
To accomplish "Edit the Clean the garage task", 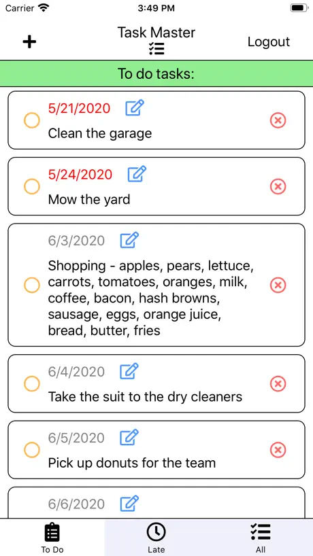I will click(x=135, y=108).
